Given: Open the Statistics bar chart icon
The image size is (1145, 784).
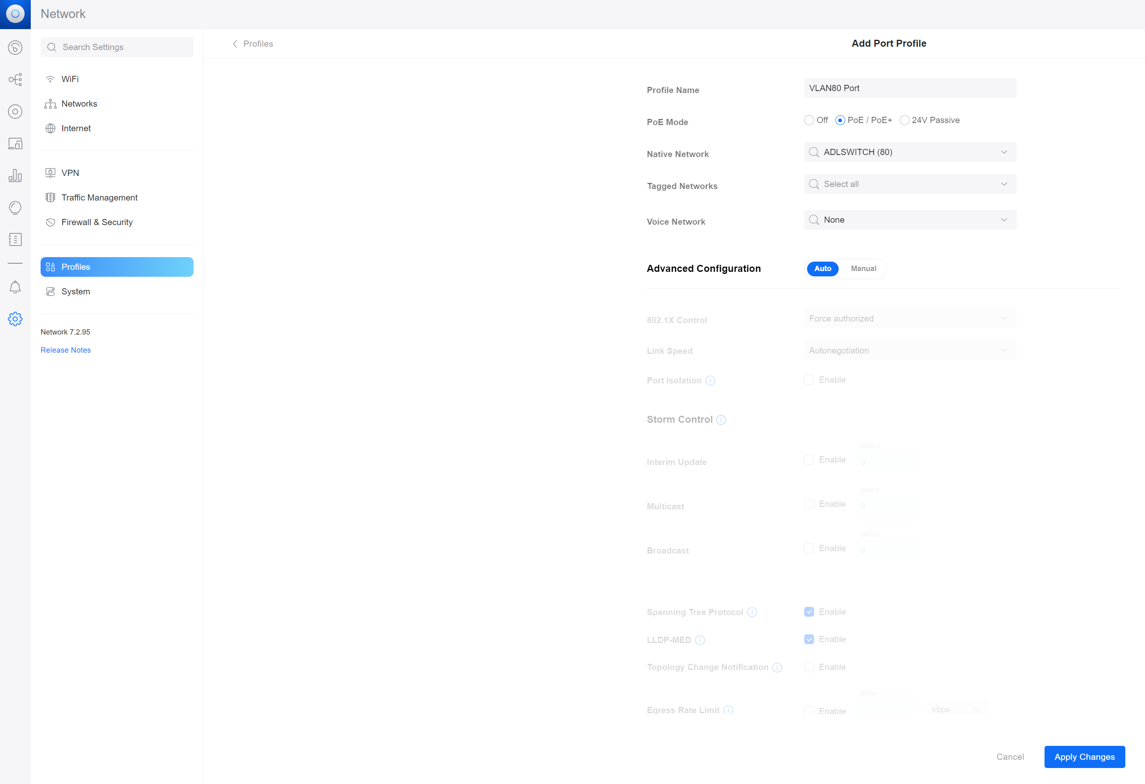Looking at the screenshot, I should [15, 176].
